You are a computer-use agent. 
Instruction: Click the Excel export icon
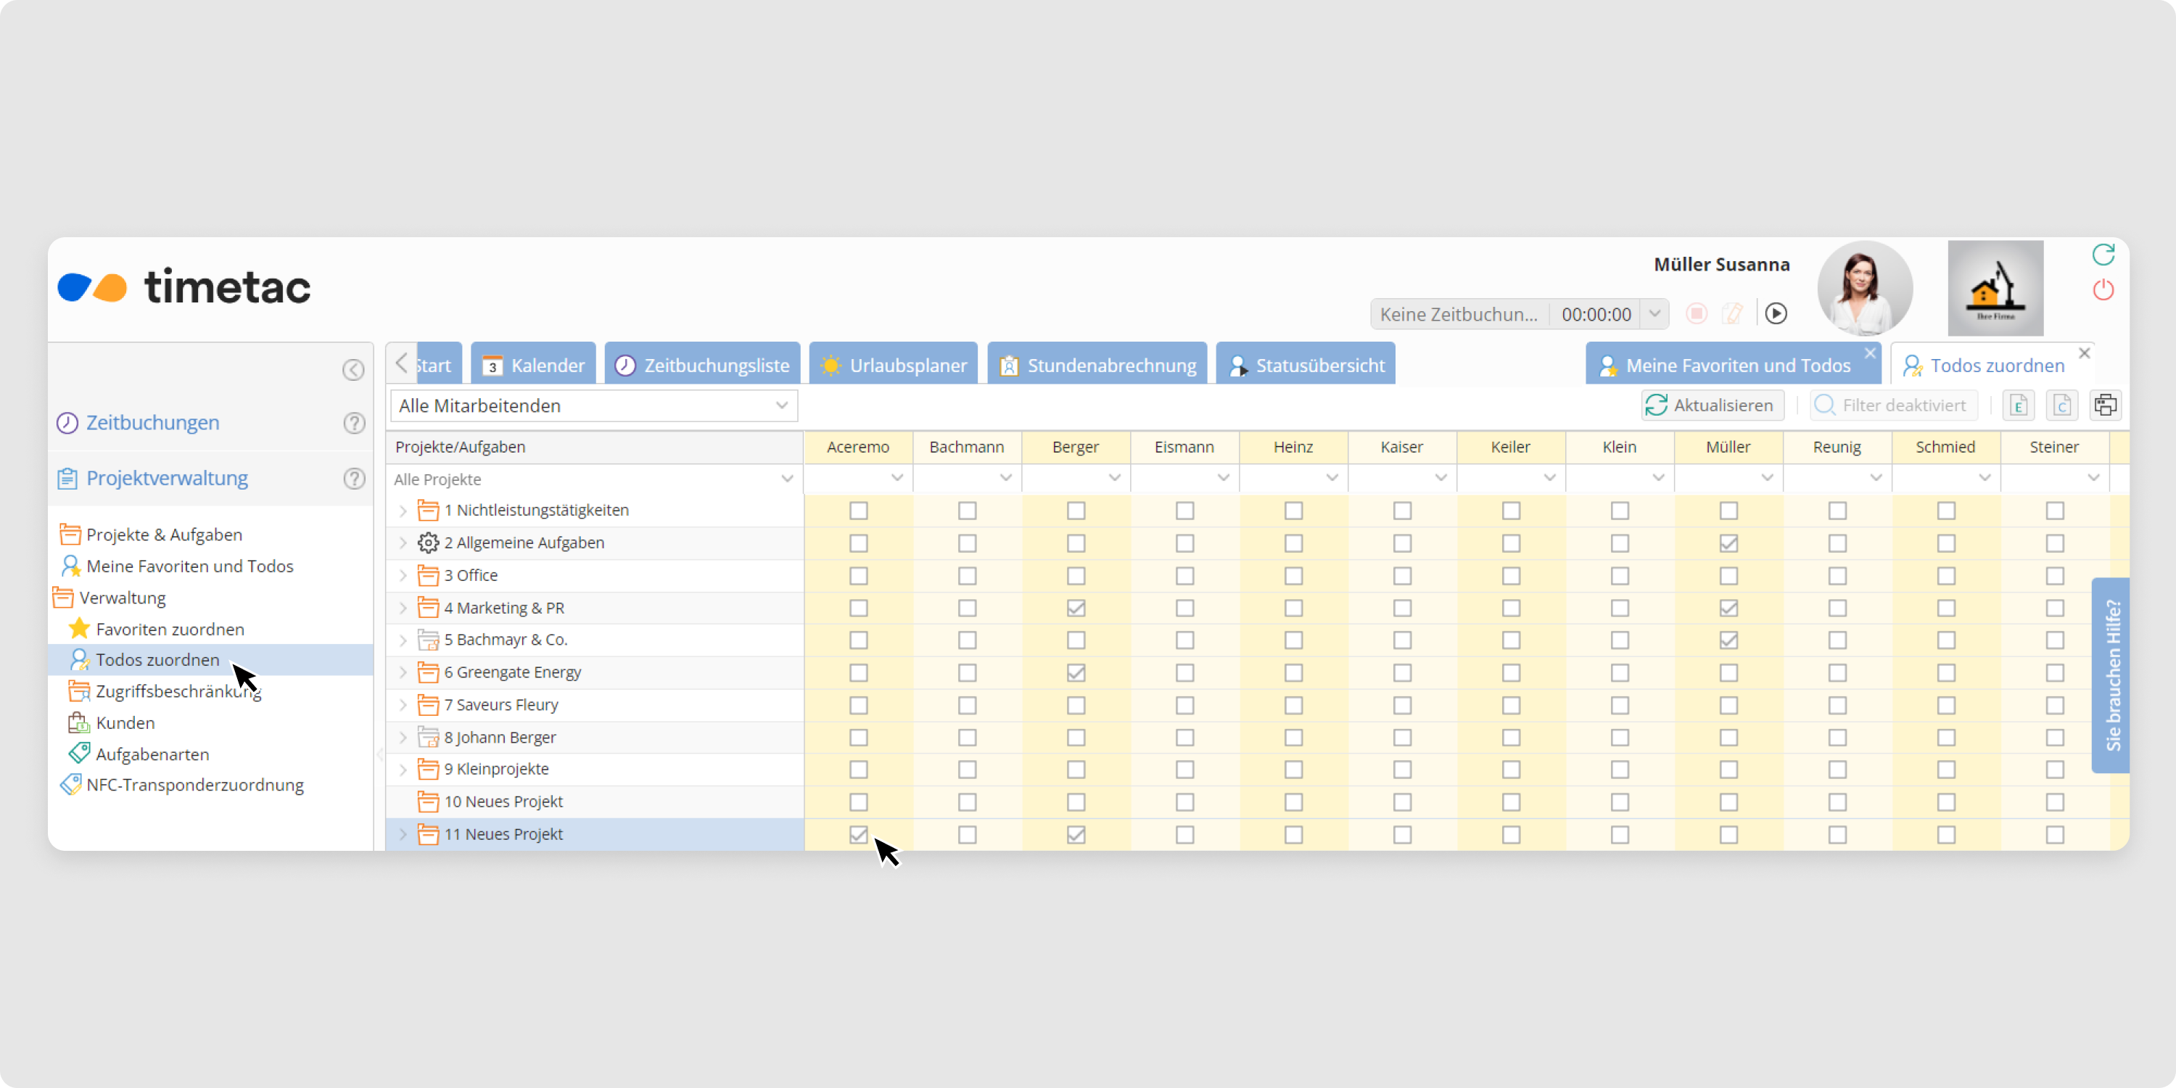[x=2018, y=405]
